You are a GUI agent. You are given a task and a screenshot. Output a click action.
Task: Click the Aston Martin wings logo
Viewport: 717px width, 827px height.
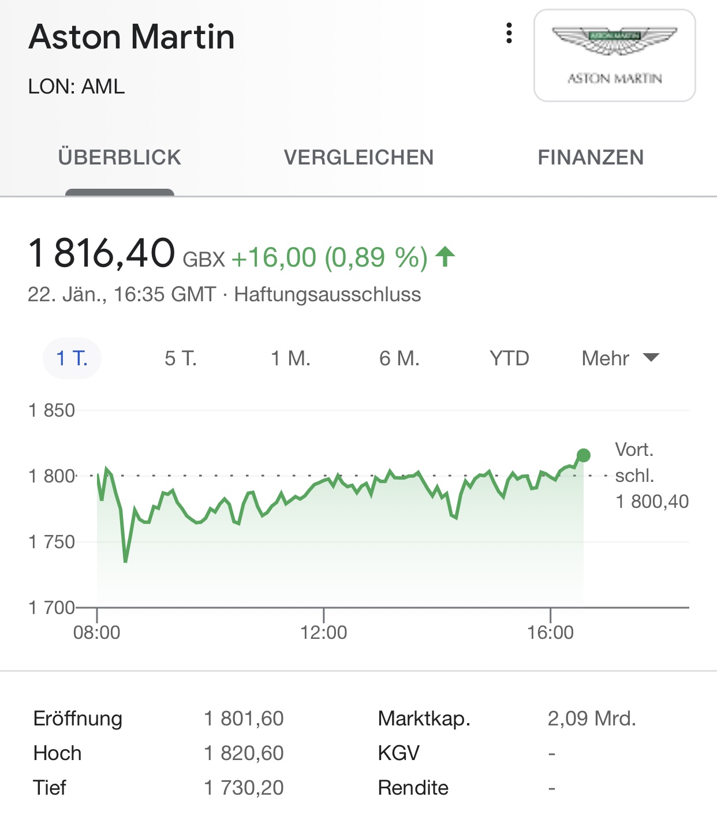614,55
